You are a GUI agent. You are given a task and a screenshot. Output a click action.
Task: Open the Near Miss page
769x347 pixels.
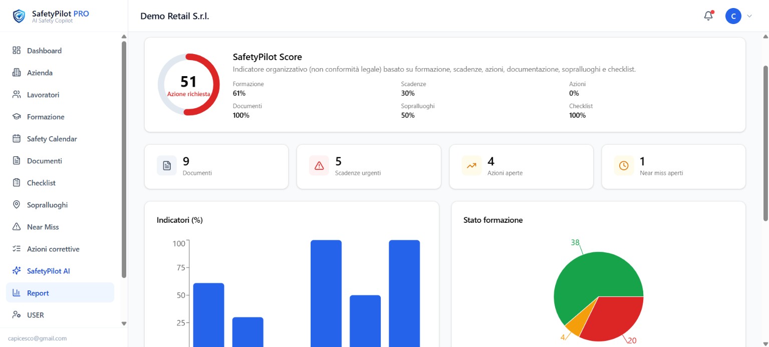(60, 227)
